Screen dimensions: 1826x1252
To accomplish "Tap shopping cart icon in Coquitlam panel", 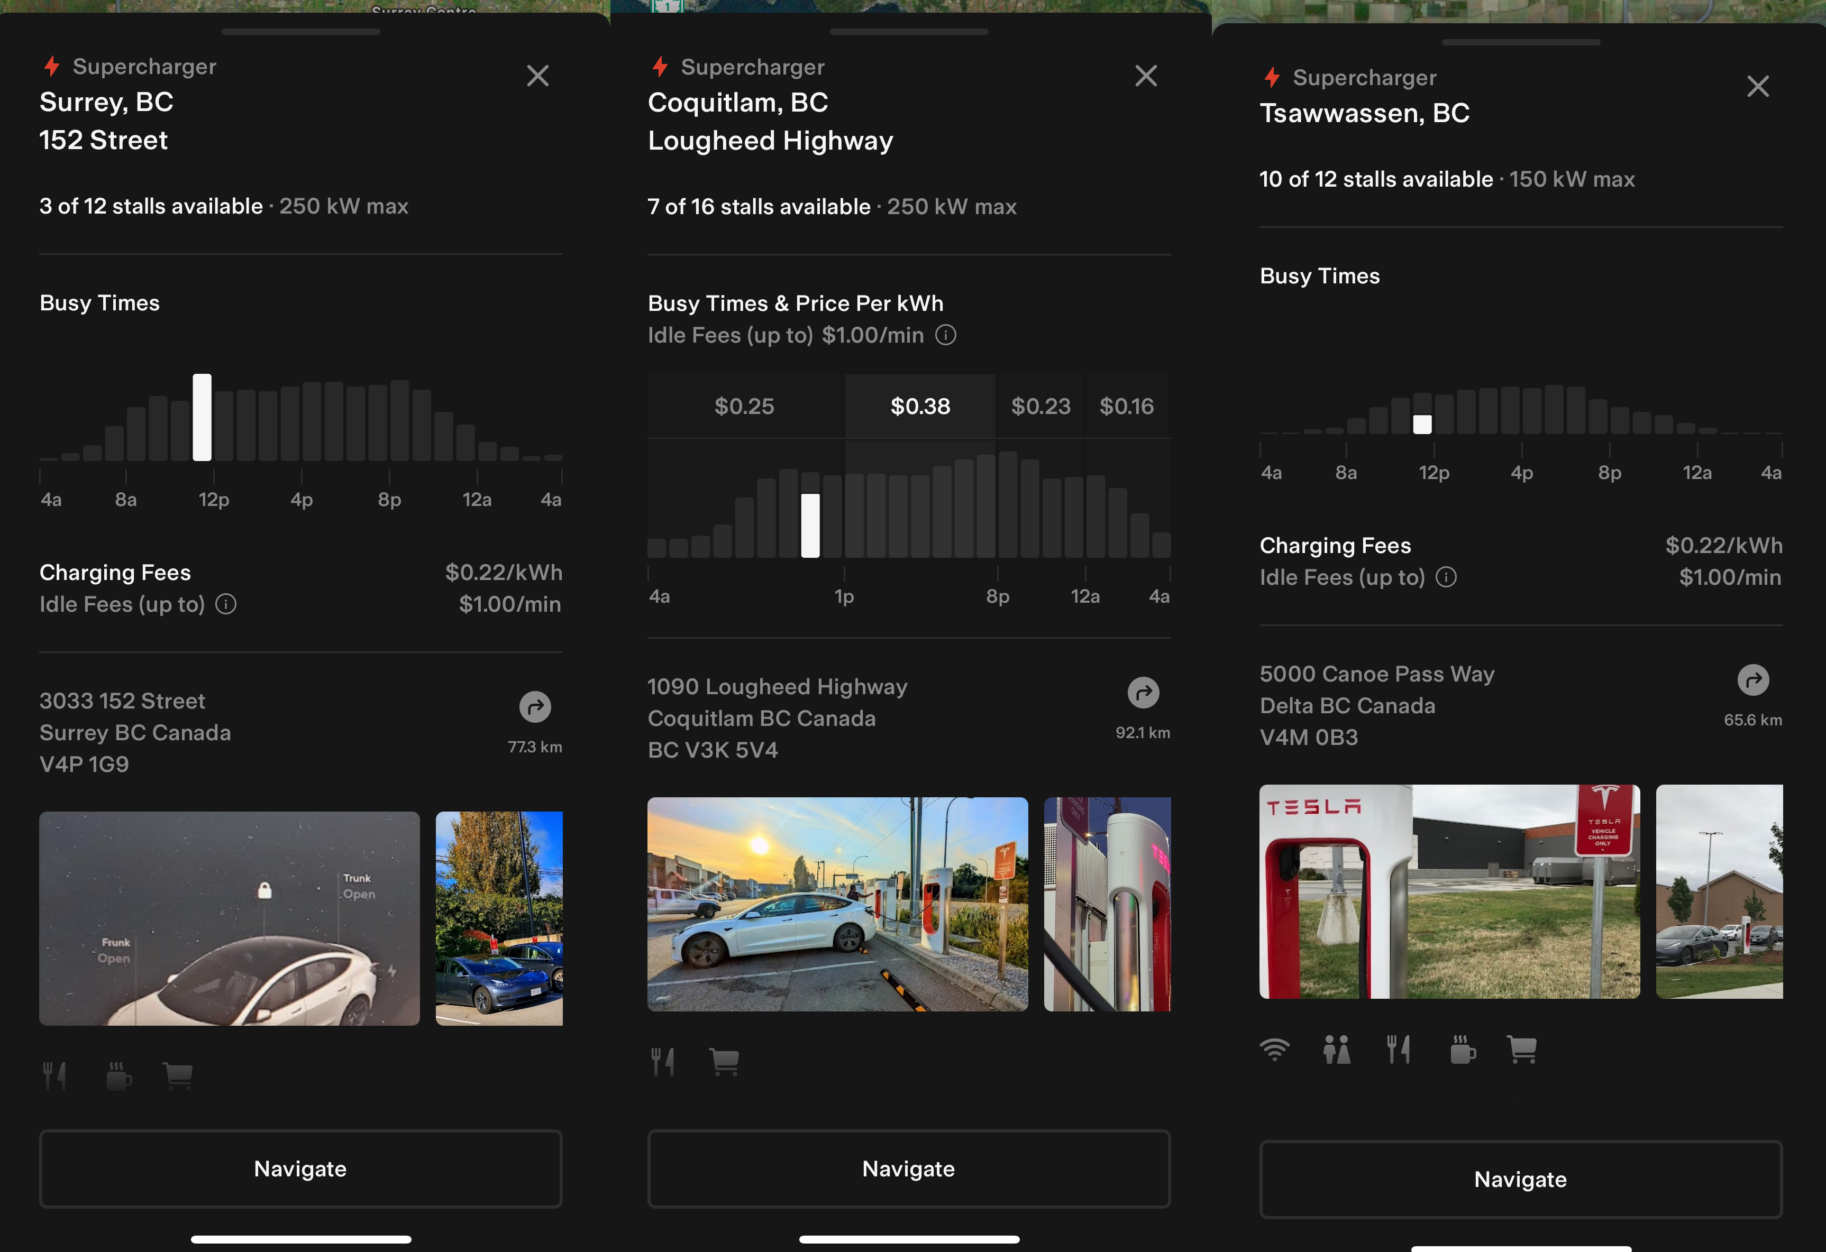I will [x=724, y=1062].
